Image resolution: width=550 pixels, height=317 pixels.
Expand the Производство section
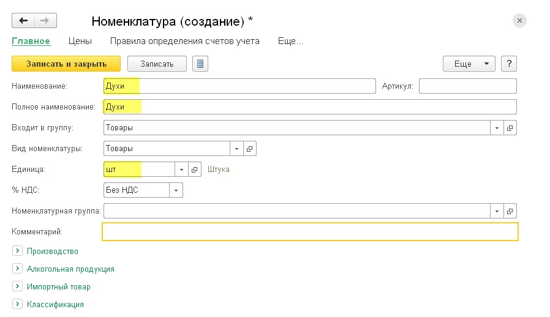(17, 251)
